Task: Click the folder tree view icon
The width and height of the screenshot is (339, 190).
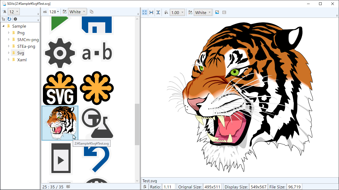Action: pyautogui.click(x=3, y=19)
